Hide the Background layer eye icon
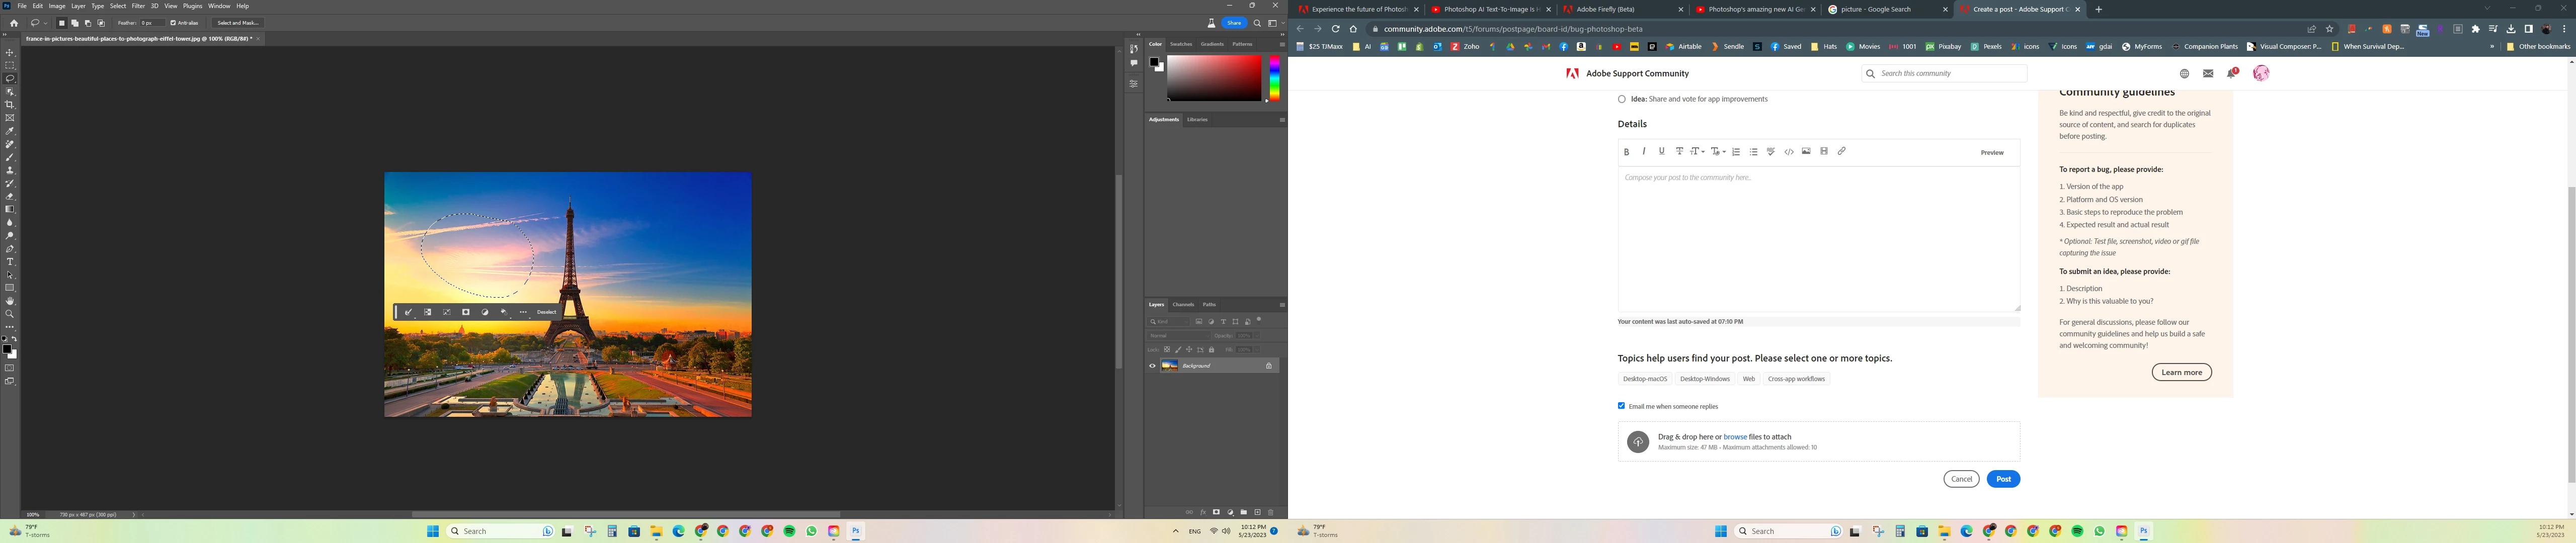This screenshot has height=543, width=2576. 1152,366
